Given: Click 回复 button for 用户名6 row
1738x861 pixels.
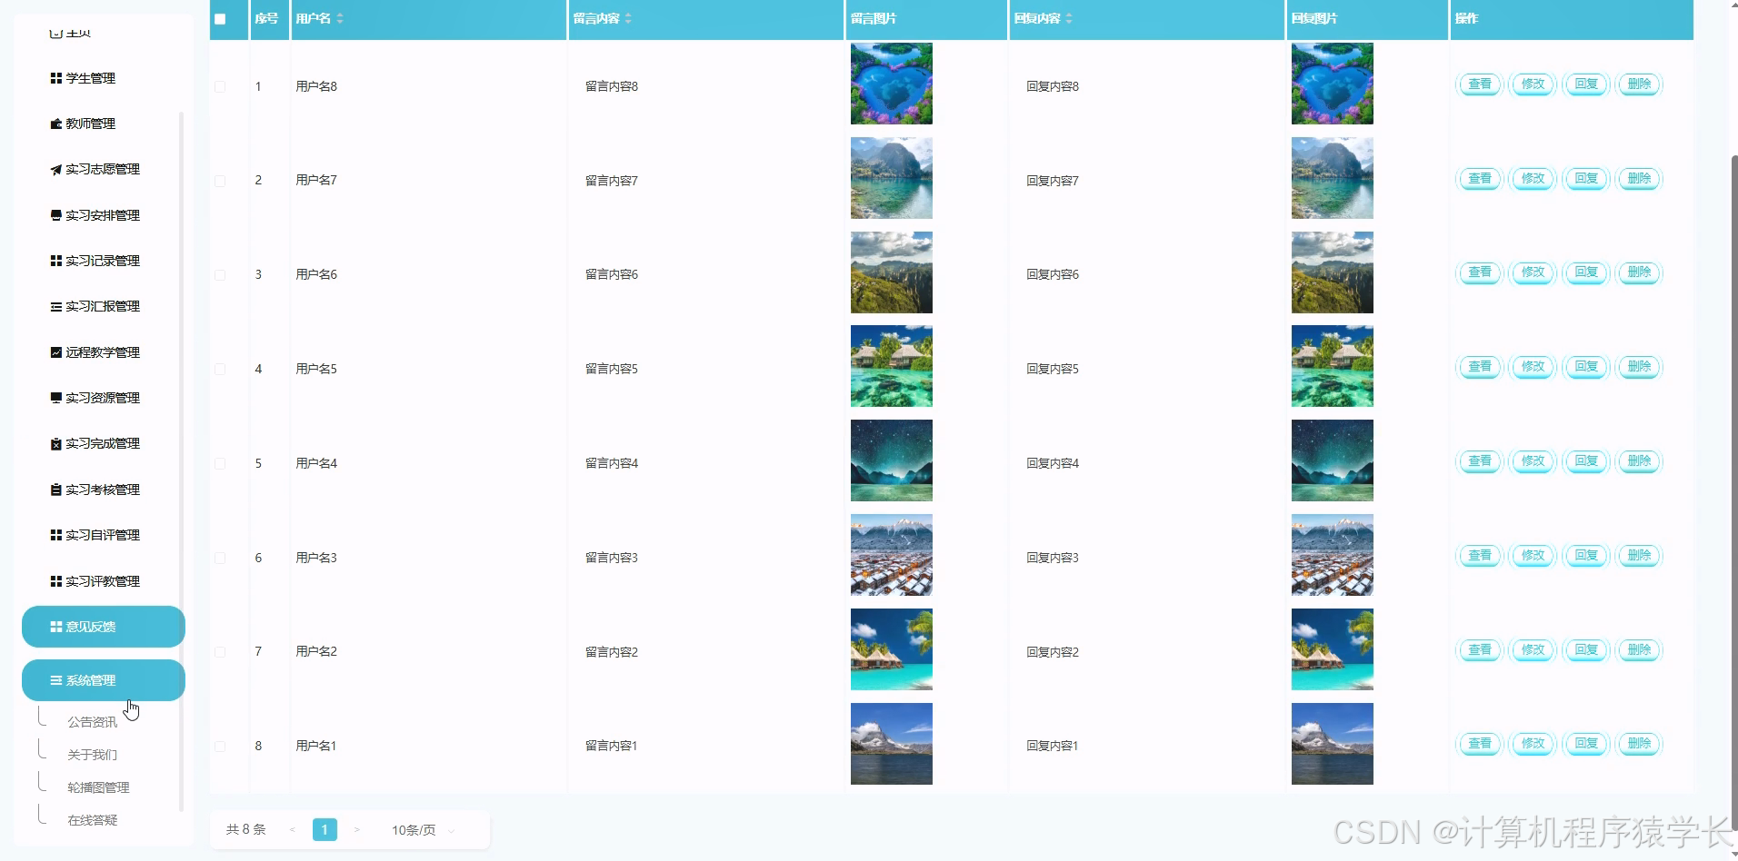Looking at the screenshot, I should click(1586, 272).
